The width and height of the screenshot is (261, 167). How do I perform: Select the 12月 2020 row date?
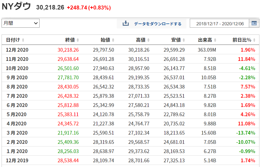[17, 50]
